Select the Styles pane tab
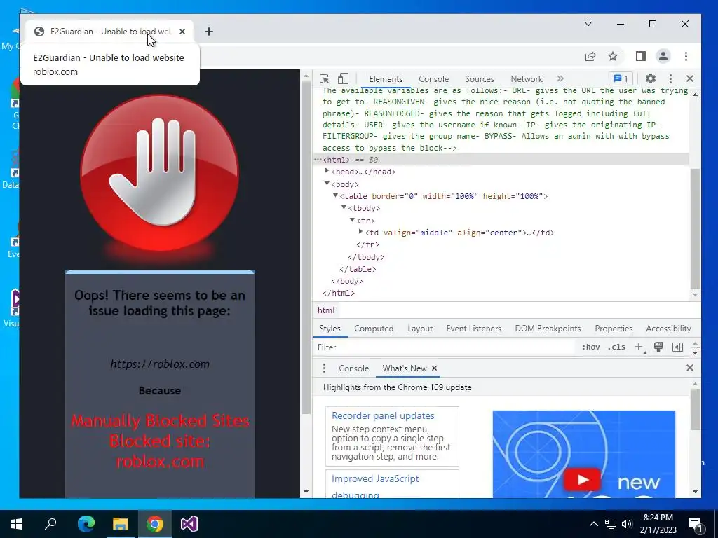Viewport: 718px width, 538px height. pyautogui.click(x=330, y=329)
